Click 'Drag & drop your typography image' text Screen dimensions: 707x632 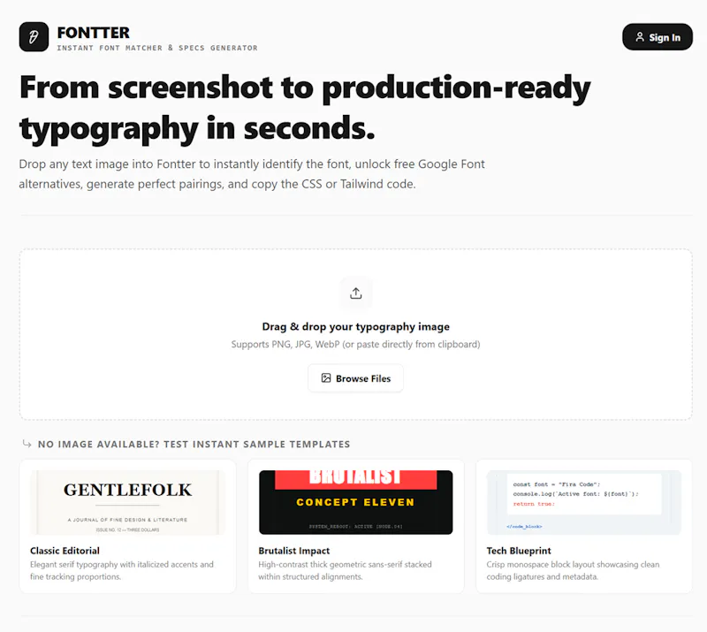(356, 326)
